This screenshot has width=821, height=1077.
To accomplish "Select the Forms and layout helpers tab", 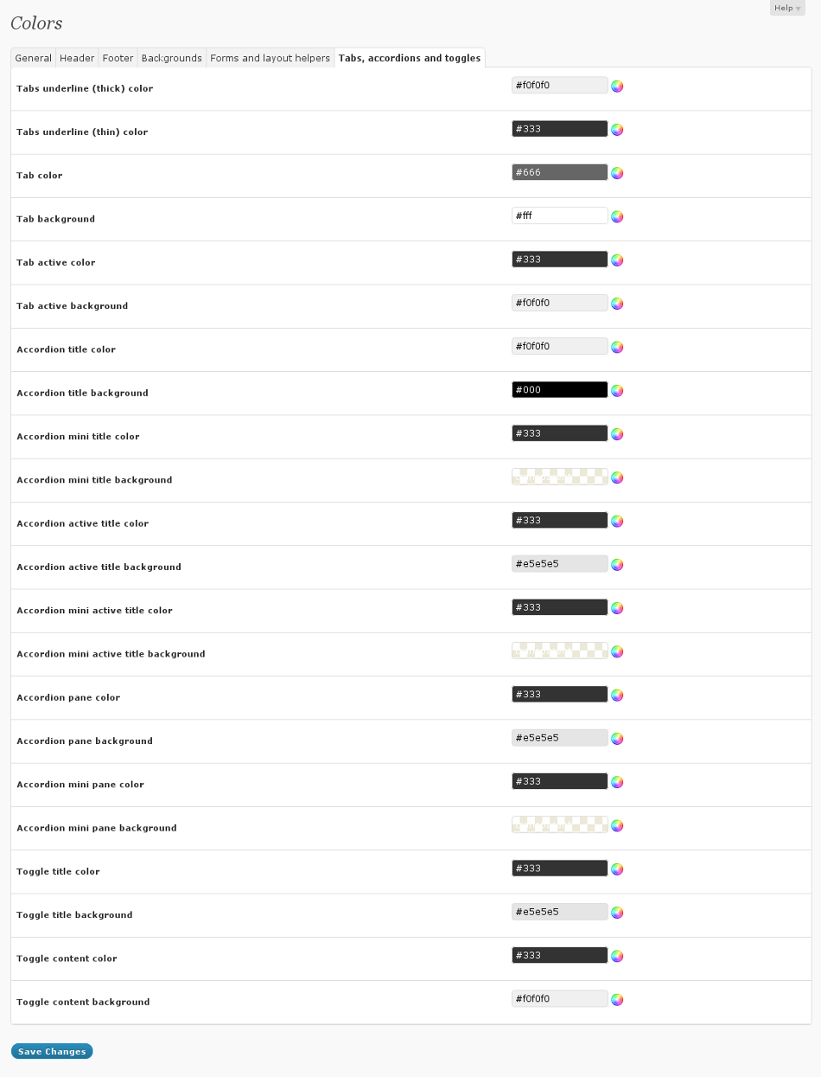I will pos(270,58).
